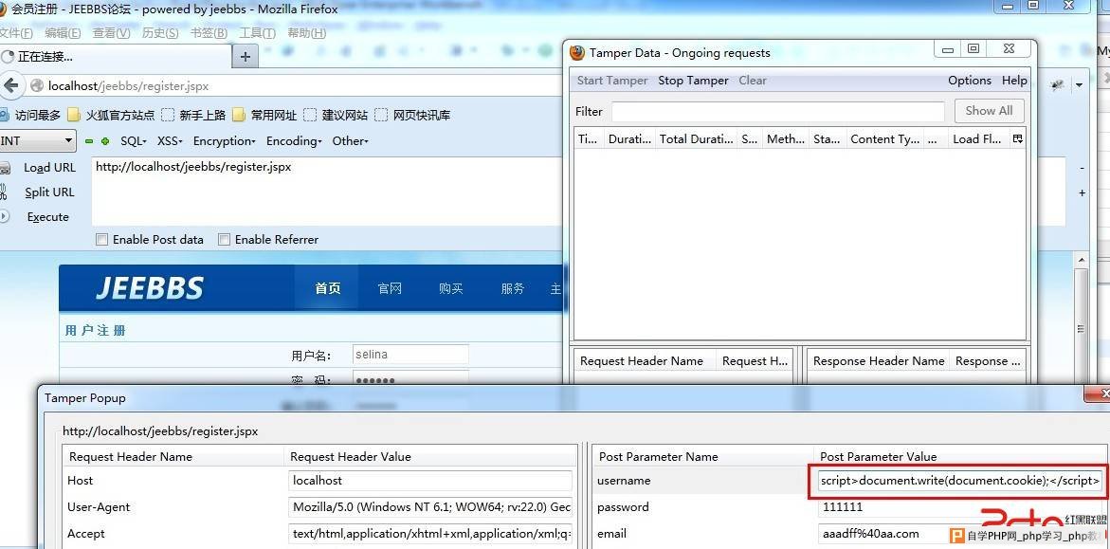Screen dimensions: 1110x549
Task: Click Firefox icon in main window title
Action: (4, 9)
